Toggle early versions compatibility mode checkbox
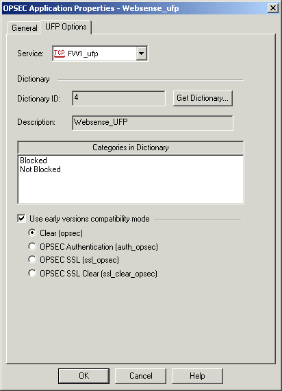Screen dimensions: 282x391 tap(22, 219)
